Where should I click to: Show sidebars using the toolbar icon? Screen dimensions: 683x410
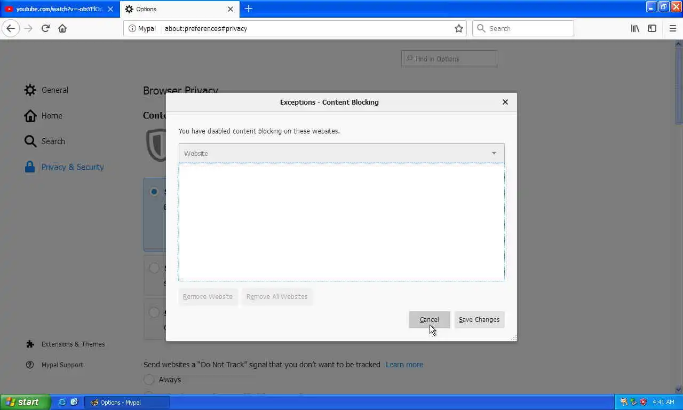click(652, 28)
